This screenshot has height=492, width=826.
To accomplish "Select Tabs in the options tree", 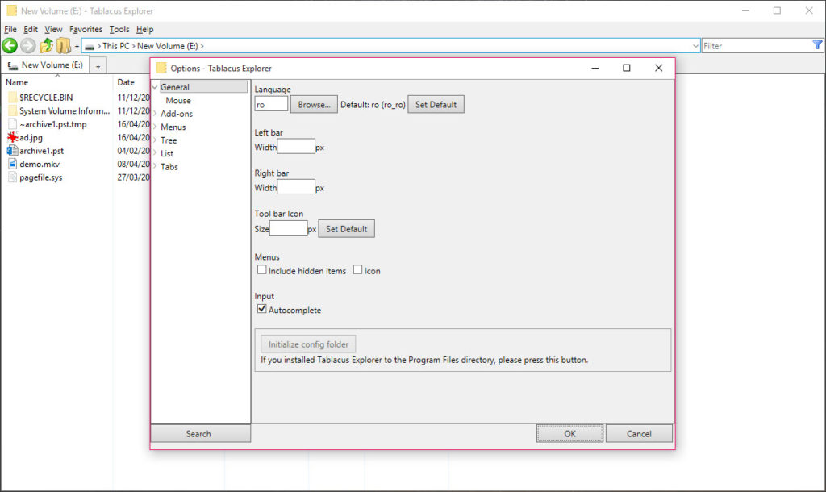I will (x=169, y=166).
